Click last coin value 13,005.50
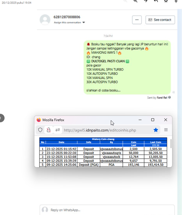The width and height of the screenshot is (182, 215). 156,157
